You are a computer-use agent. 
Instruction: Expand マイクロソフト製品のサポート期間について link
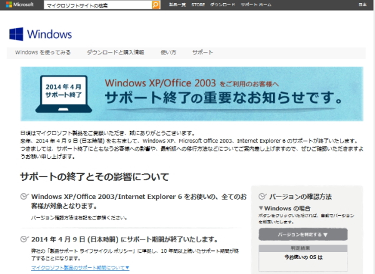[80, 268]
